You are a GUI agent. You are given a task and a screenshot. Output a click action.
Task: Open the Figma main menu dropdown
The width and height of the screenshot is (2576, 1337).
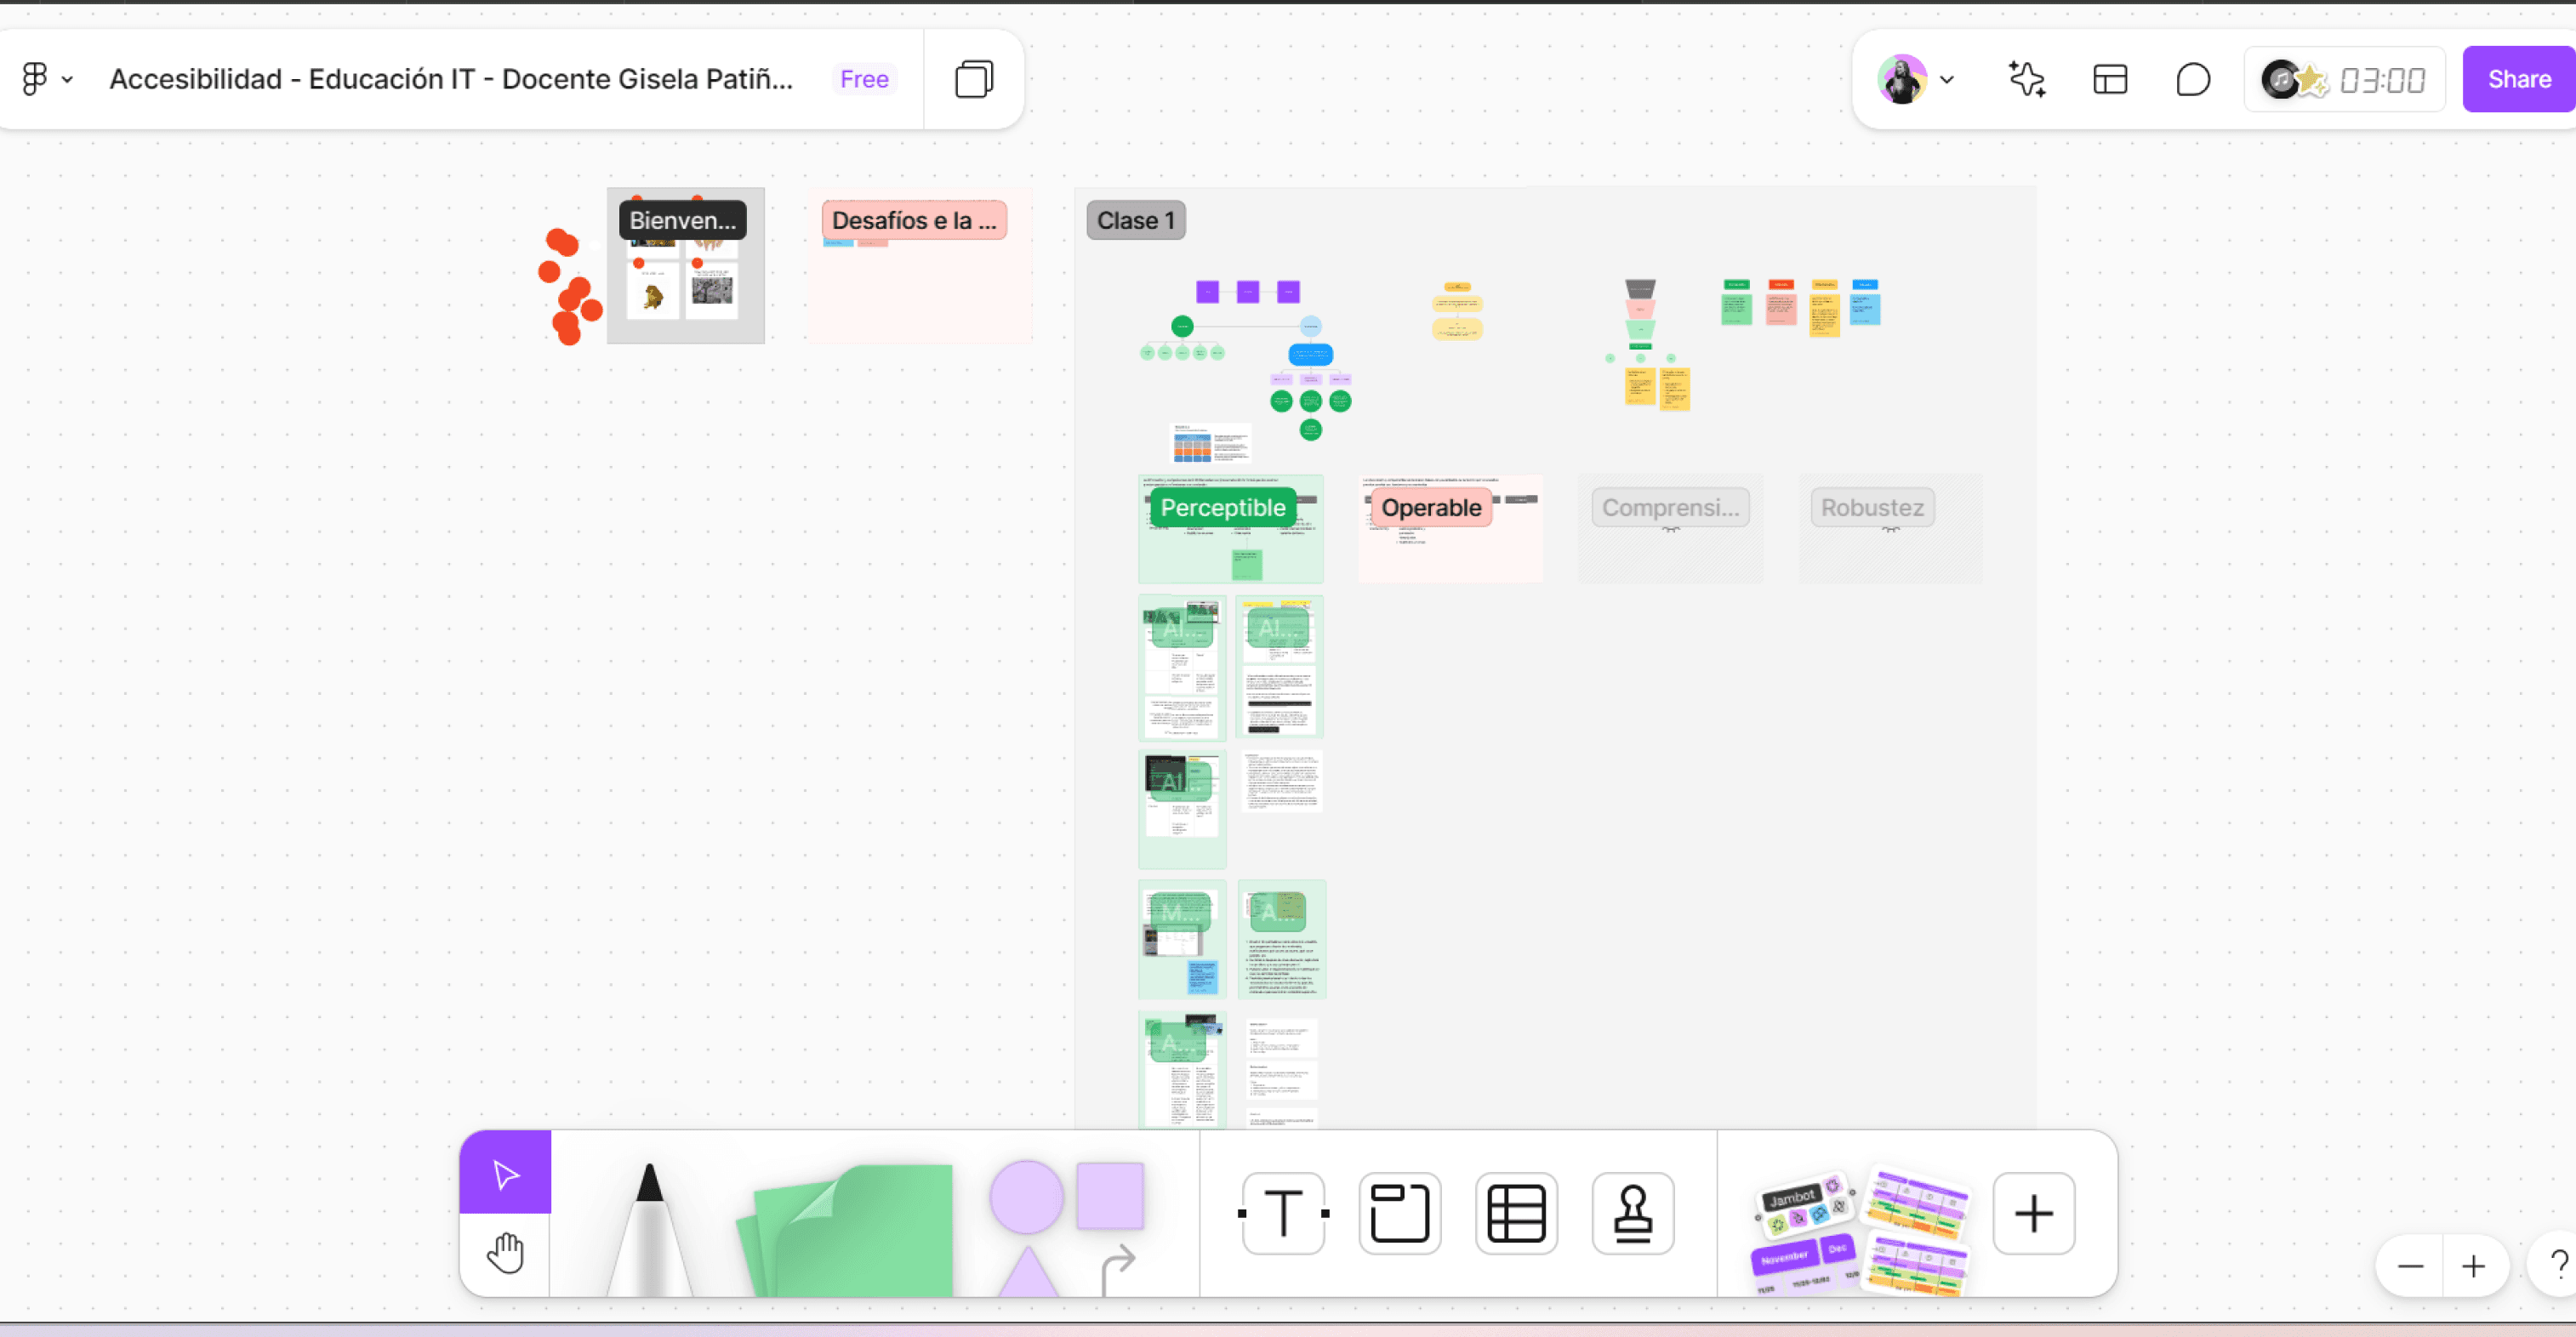pyautogui.click(x=47, y=79)
